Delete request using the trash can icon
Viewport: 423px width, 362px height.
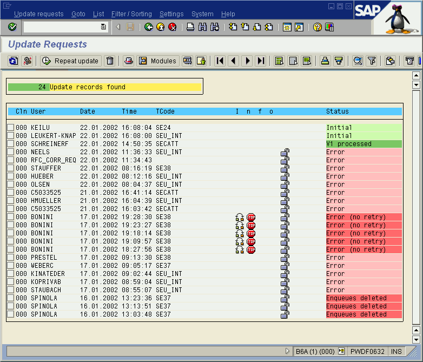click(x=110, y=61)
